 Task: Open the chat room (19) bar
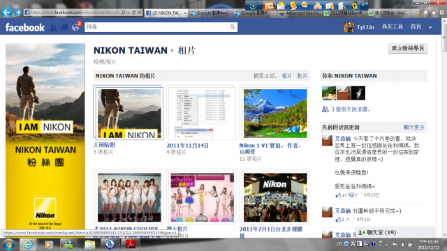pyautogui.click(x=395, y=232)
